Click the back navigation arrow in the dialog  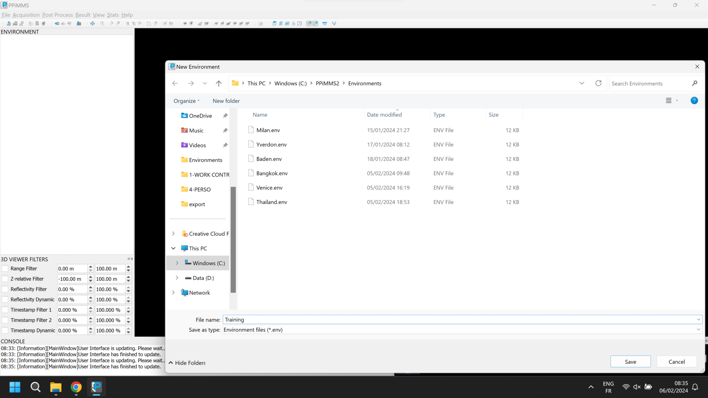coord(175,83)
